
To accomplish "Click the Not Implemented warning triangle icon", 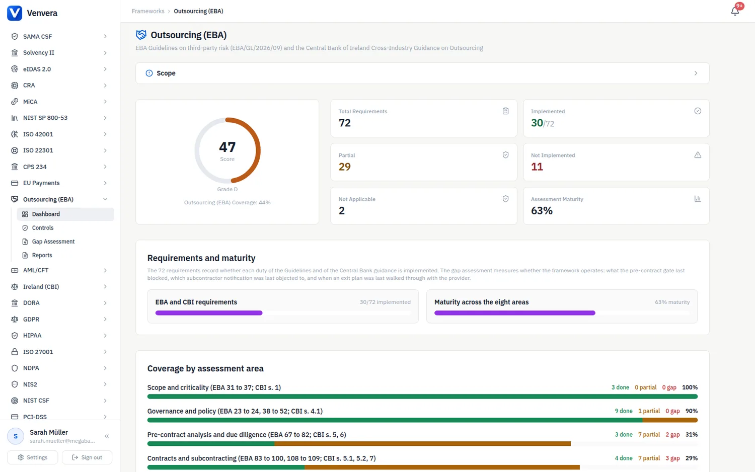I will (698, 155).
